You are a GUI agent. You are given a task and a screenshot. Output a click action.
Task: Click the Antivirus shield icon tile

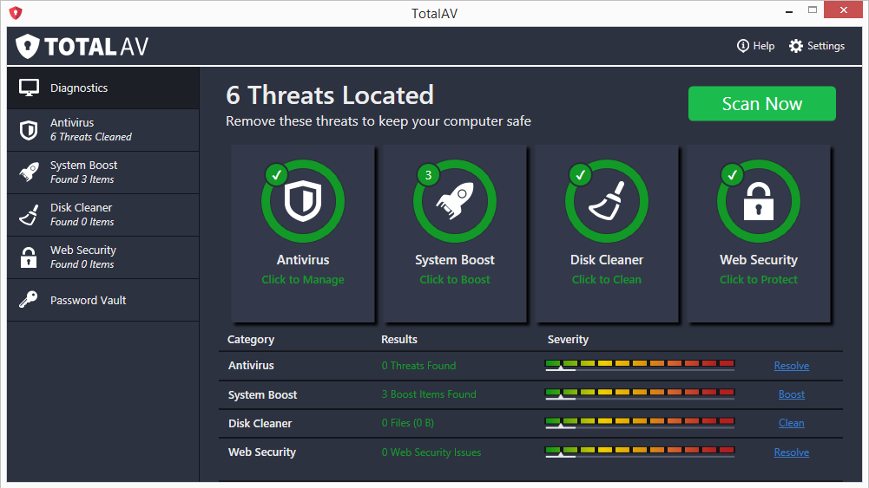tap(303, 201)
